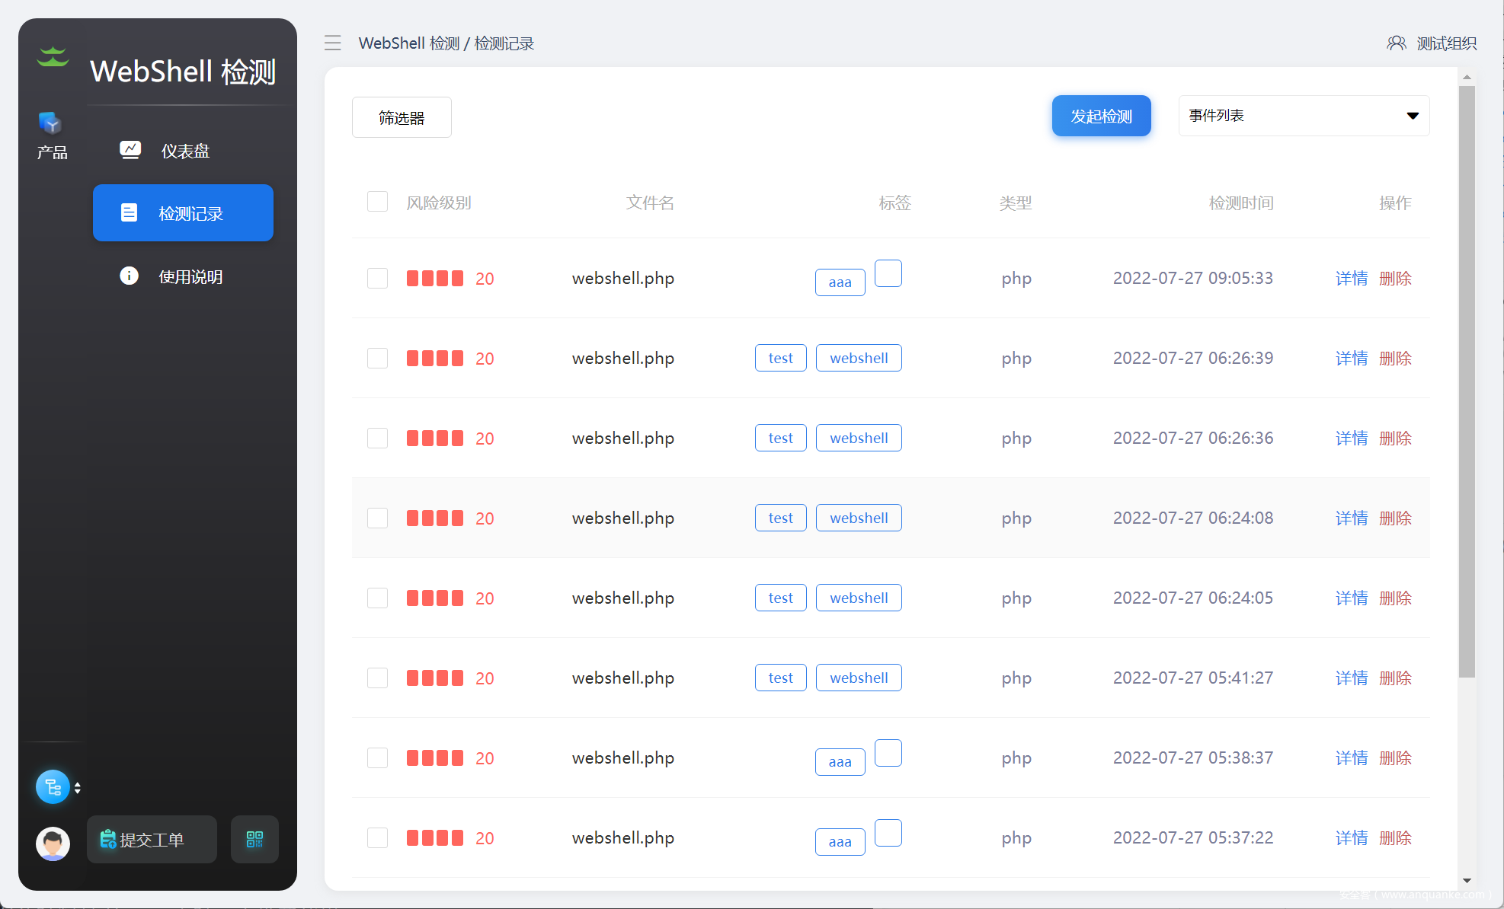Image resolution: width=1504 pixels, height=909 pixels.
Task: Select checkbox for 06:24:08 record
Action: click(377, 518)
